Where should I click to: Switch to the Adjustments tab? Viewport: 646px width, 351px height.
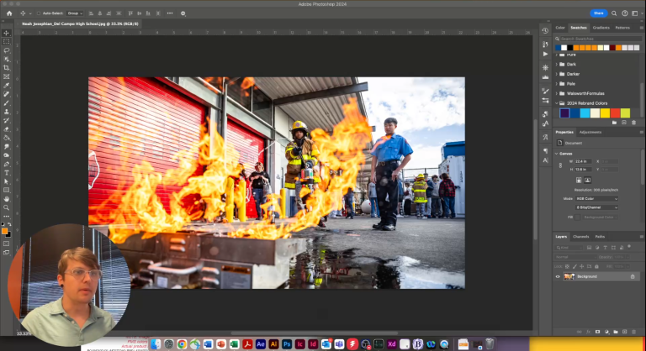click(x=590, y=132)
